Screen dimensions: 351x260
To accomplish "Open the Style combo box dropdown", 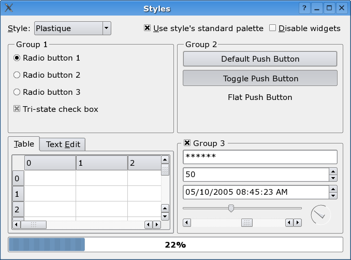I will click(106, 28).
